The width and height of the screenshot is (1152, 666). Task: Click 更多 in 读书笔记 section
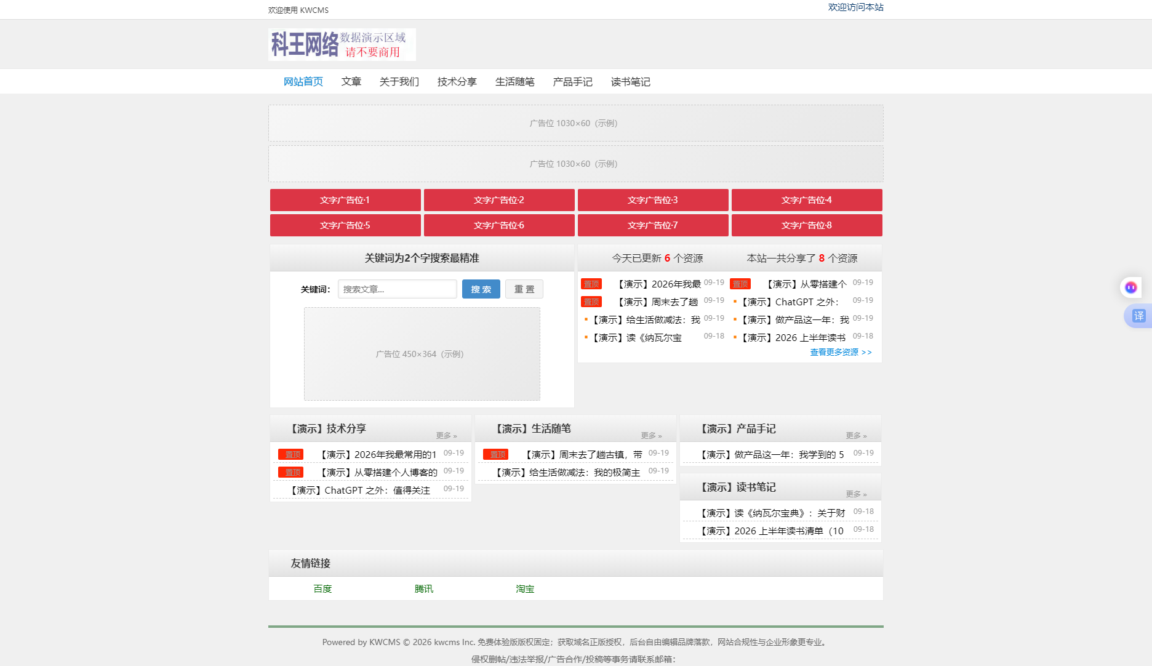(856, 494)
